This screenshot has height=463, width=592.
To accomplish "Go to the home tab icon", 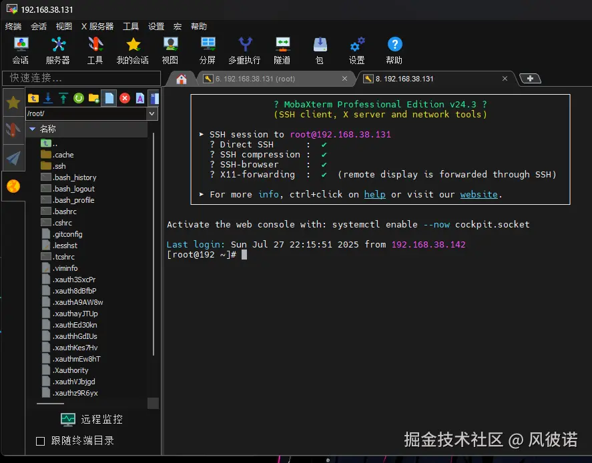I will 182,79.
